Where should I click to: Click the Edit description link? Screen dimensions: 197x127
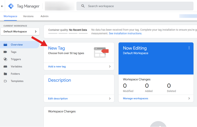pyautogui.click(x=58, y=99)
